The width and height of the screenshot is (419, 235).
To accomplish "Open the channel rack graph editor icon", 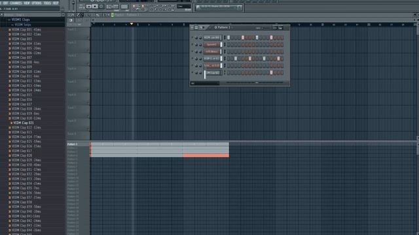I will tap(274, 27).
